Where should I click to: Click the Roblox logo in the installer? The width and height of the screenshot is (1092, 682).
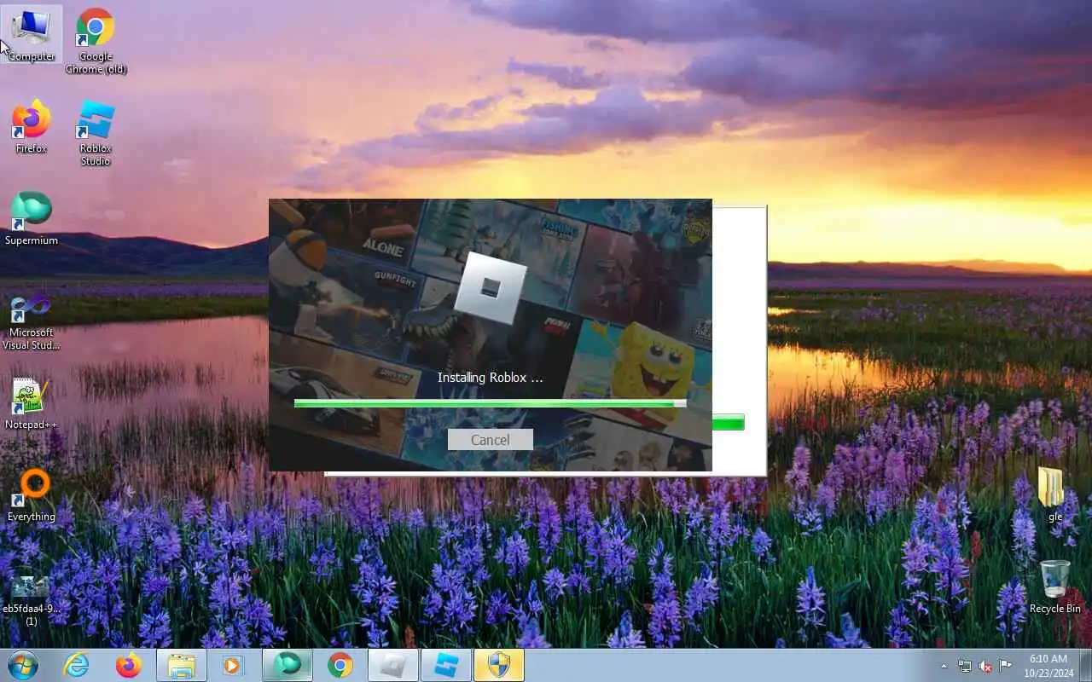[489, 288]
